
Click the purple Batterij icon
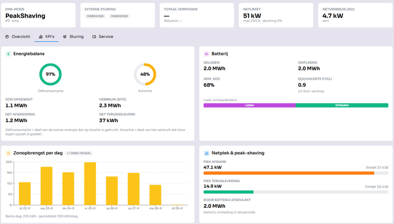[x=206, y=54]
